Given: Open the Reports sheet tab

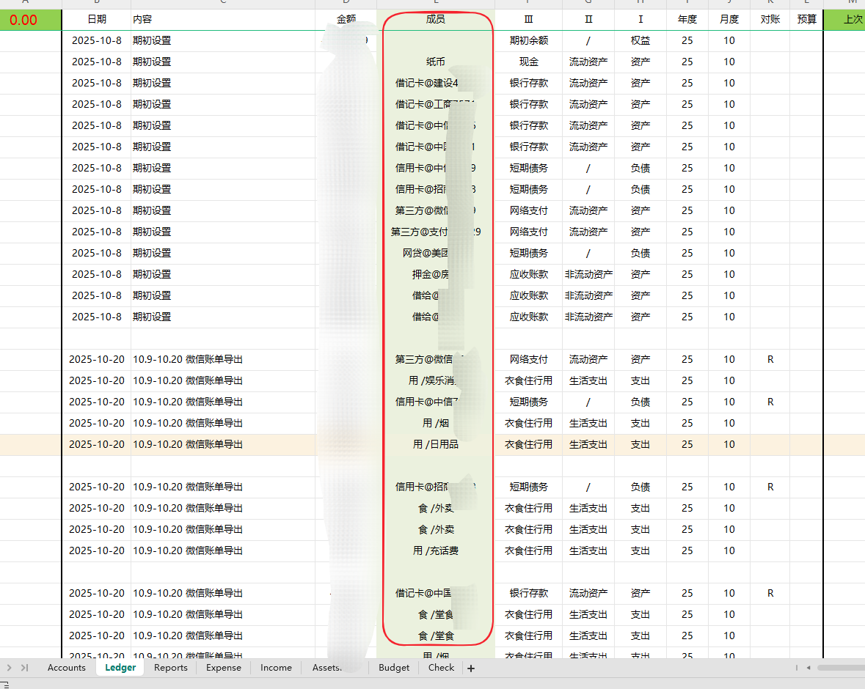Looking at the screenshot, I should (171, 668).
